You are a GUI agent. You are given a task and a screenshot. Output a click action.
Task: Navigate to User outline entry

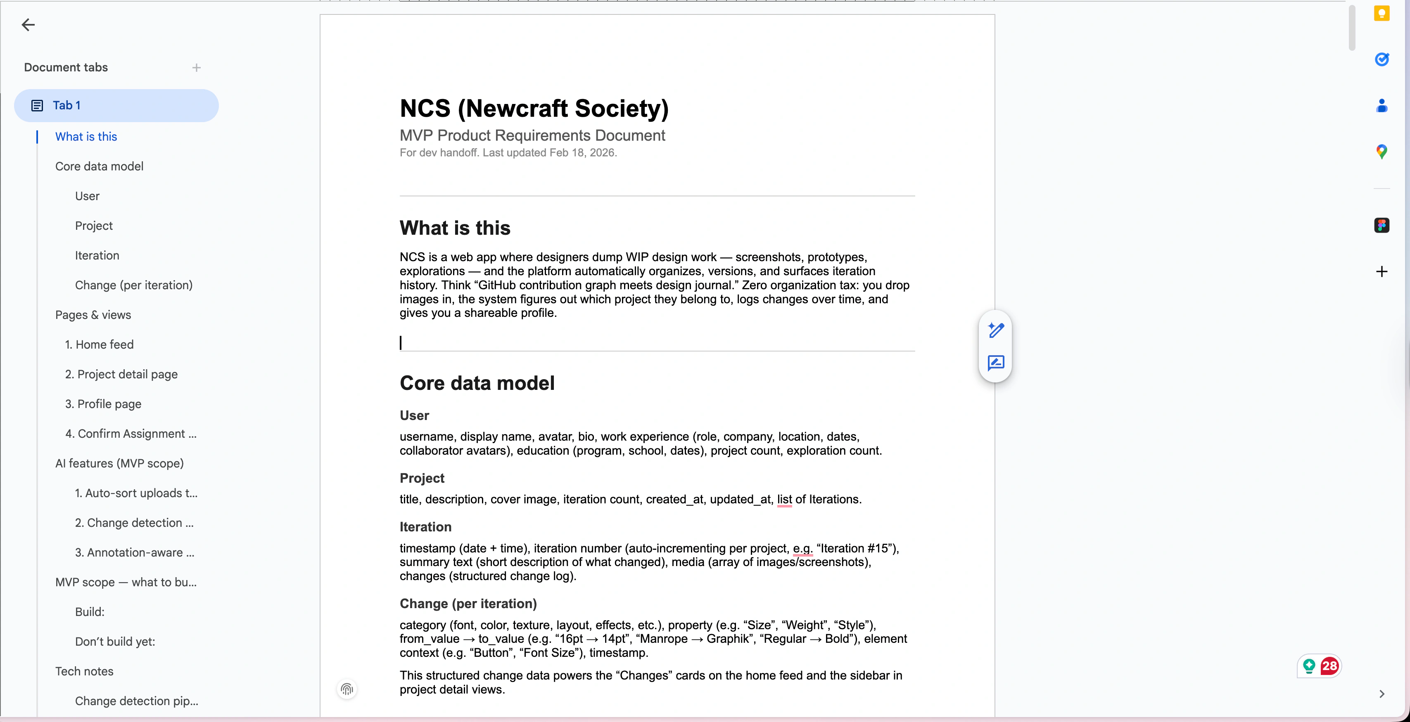tap(87, 196)
